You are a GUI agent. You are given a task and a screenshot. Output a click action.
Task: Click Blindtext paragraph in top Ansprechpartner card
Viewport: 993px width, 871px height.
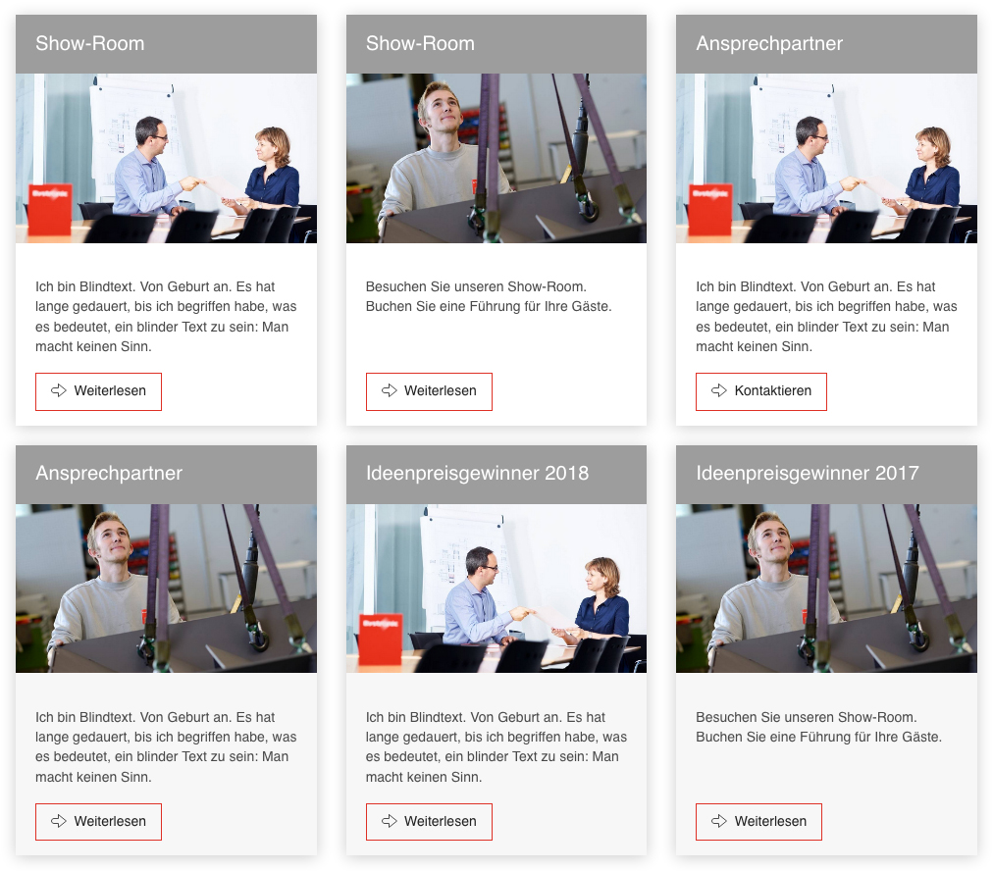click(826, 317)
